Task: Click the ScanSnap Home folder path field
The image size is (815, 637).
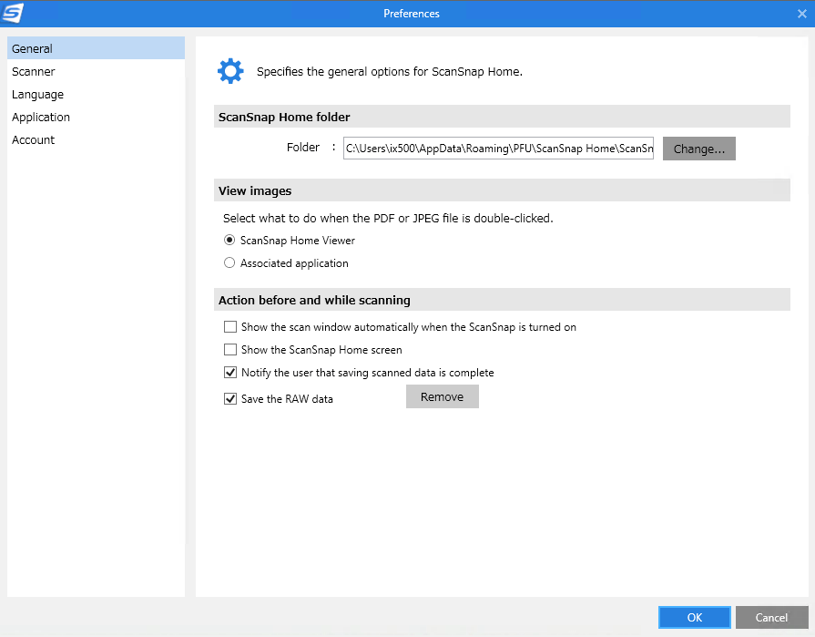Action: pos(498,149)
